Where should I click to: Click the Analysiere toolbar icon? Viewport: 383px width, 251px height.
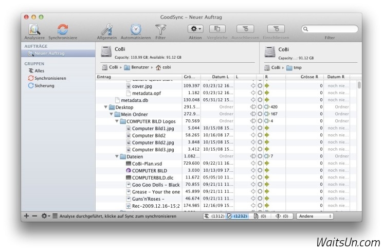coord(34,29)
